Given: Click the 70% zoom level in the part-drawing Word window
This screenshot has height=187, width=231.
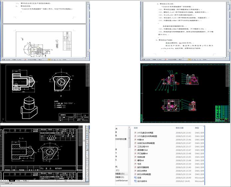Looking at the screenshot, I should click(64, 60).
